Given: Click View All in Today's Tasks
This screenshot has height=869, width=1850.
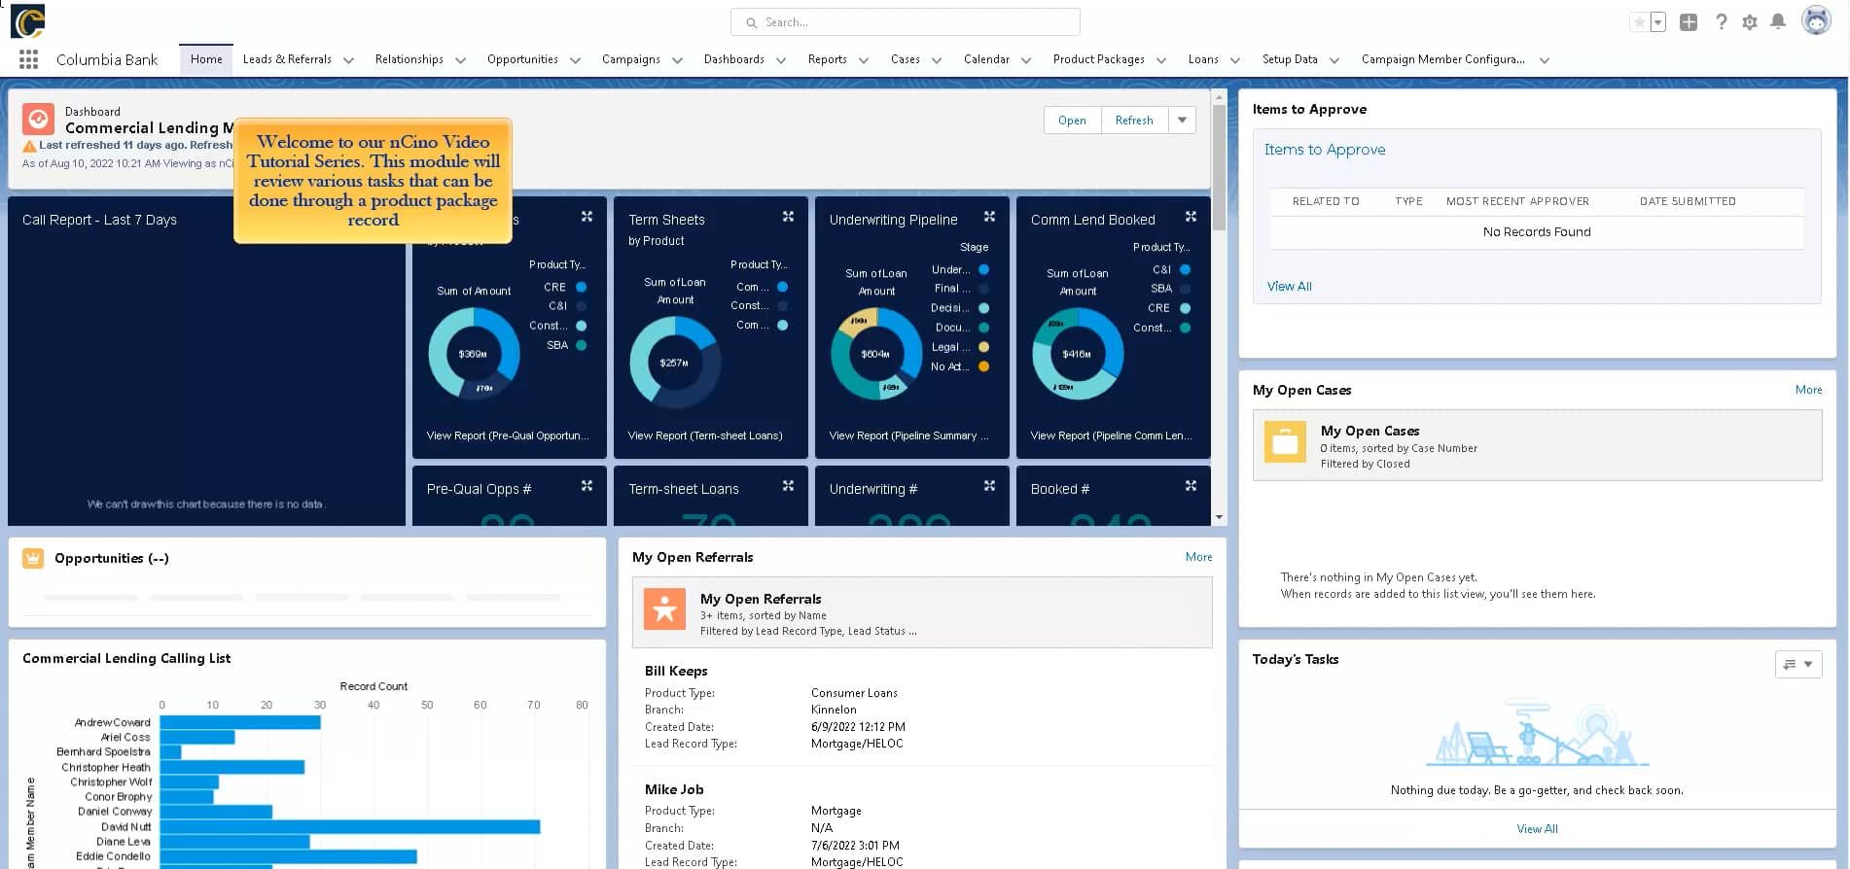Looking at the screenshot, I should coord(1537,829).
